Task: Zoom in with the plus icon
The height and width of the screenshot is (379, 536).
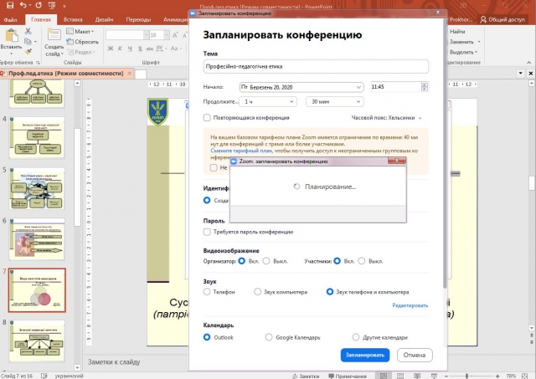Action: tap(497, 376)
